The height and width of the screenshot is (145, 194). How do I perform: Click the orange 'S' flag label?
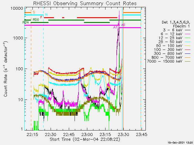(x=34, y=12)
